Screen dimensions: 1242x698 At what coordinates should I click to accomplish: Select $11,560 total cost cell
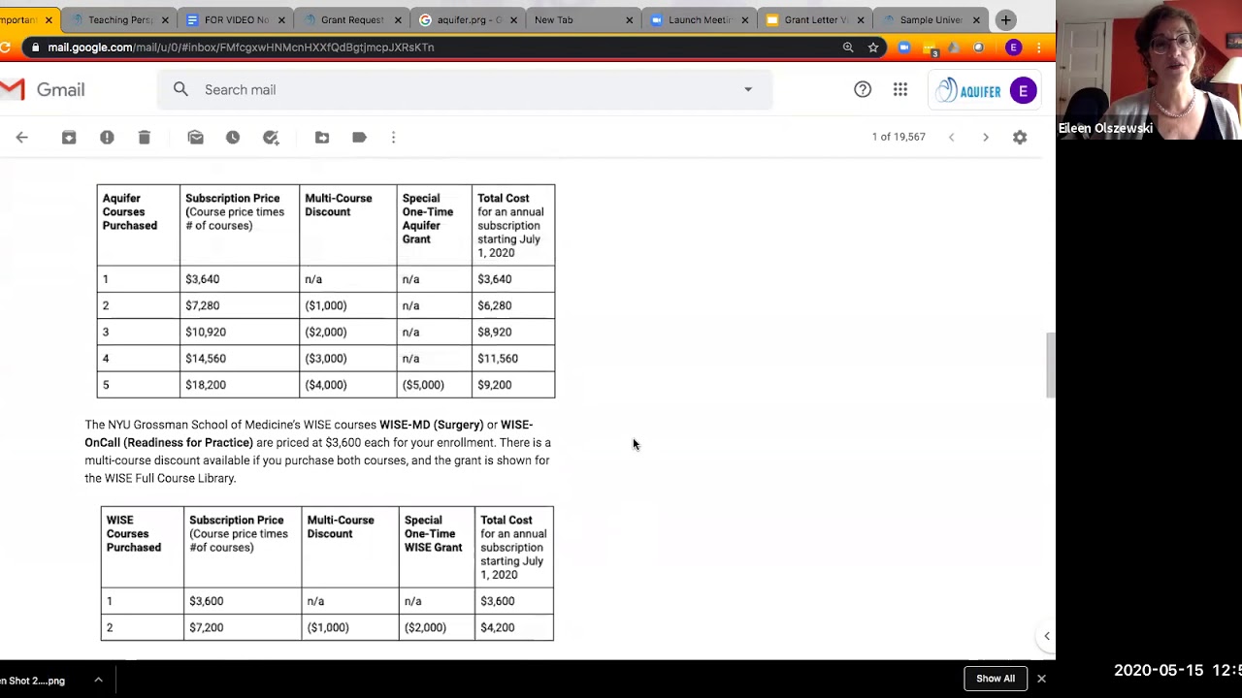click(x=498, y=359)
